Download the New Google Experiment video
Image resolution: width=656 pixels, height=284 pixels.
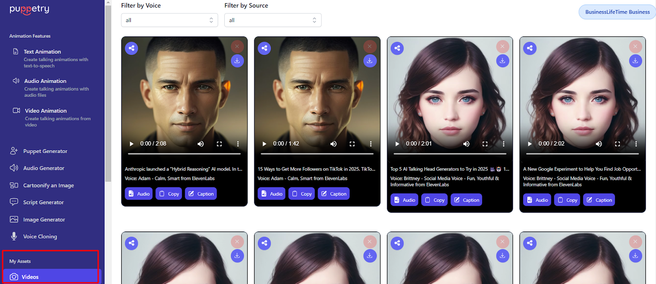(635, 61)
